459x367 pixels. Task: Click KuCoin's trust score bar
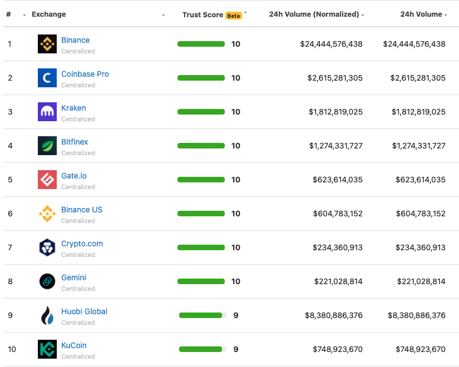coord(203,349)
